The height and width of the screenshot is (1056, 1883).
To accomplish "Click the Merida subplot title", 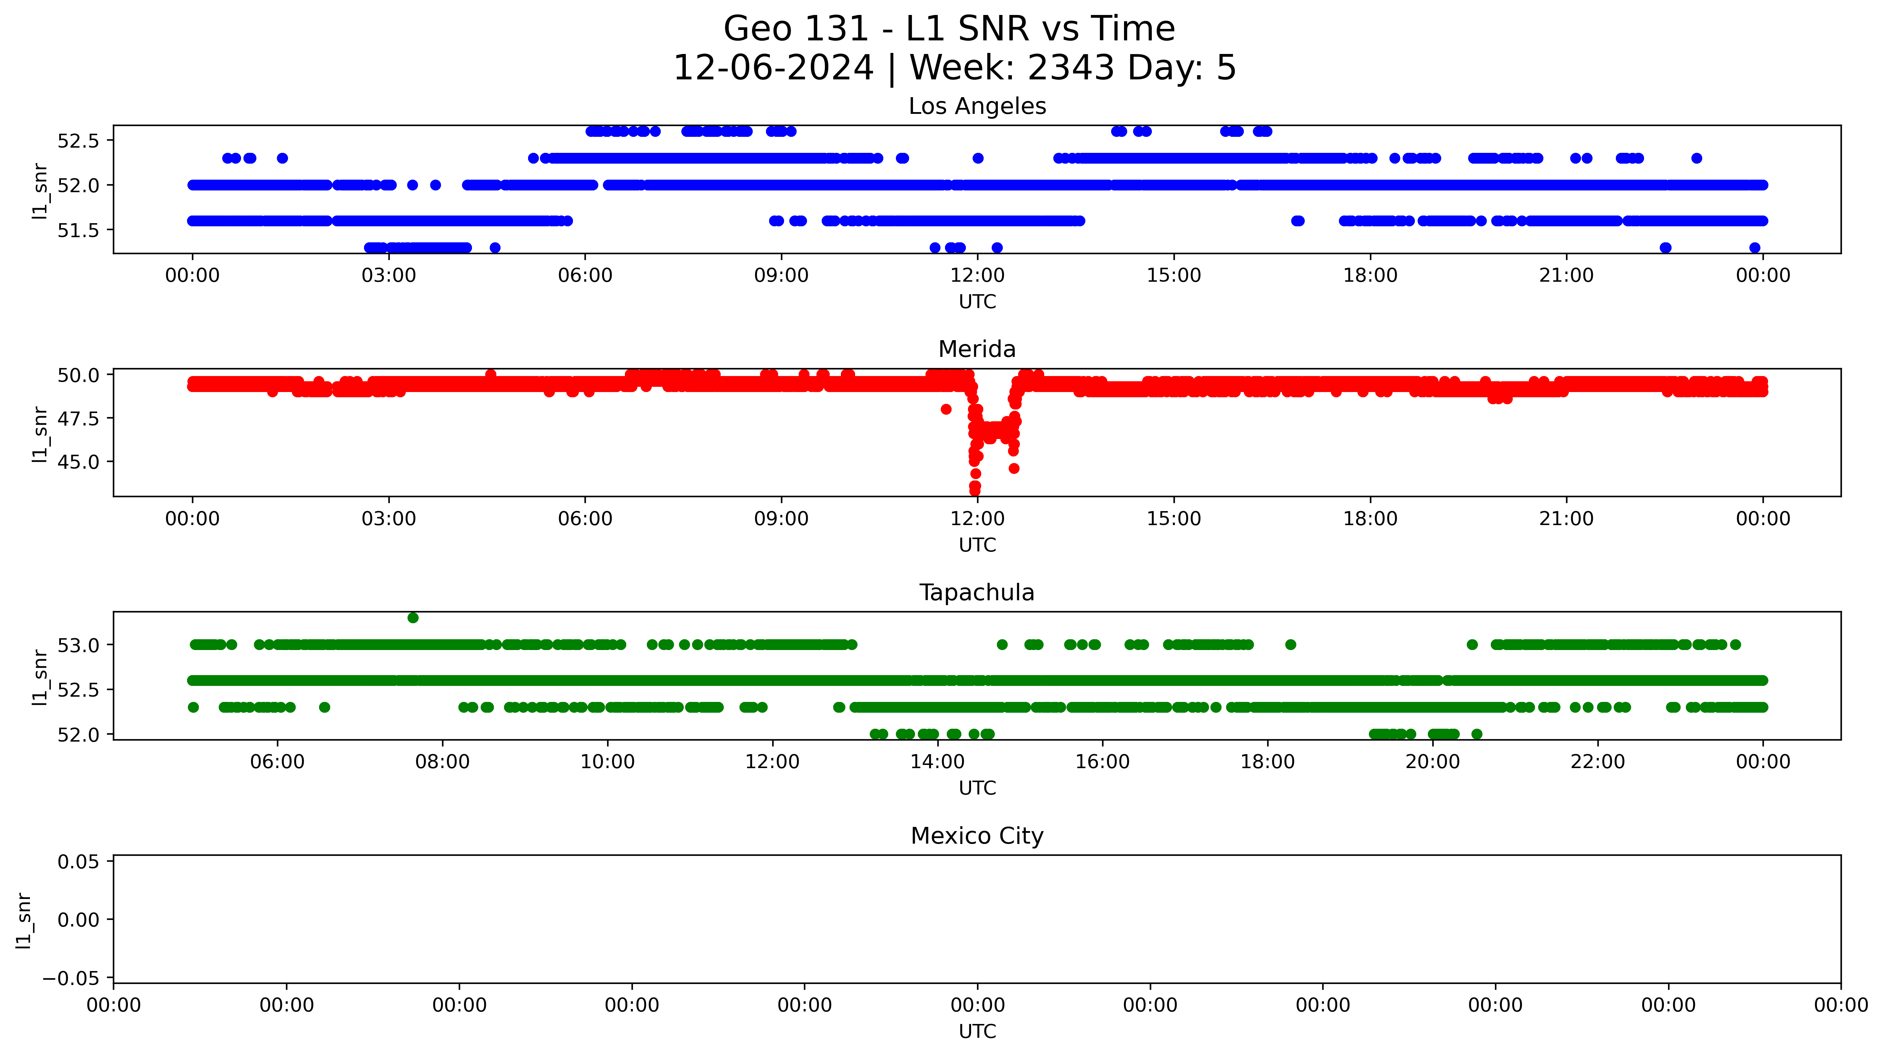I will coord(977,349).
